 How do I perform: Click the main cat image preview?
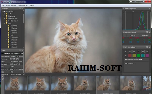coord(73,41)
